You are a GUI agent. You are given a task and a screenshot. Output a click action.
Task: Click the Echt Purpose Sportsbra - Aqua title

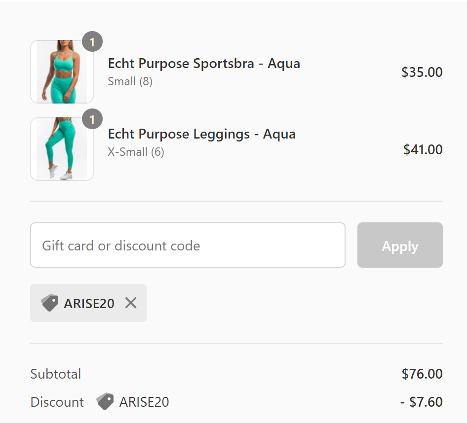click(x=204, y=64)
